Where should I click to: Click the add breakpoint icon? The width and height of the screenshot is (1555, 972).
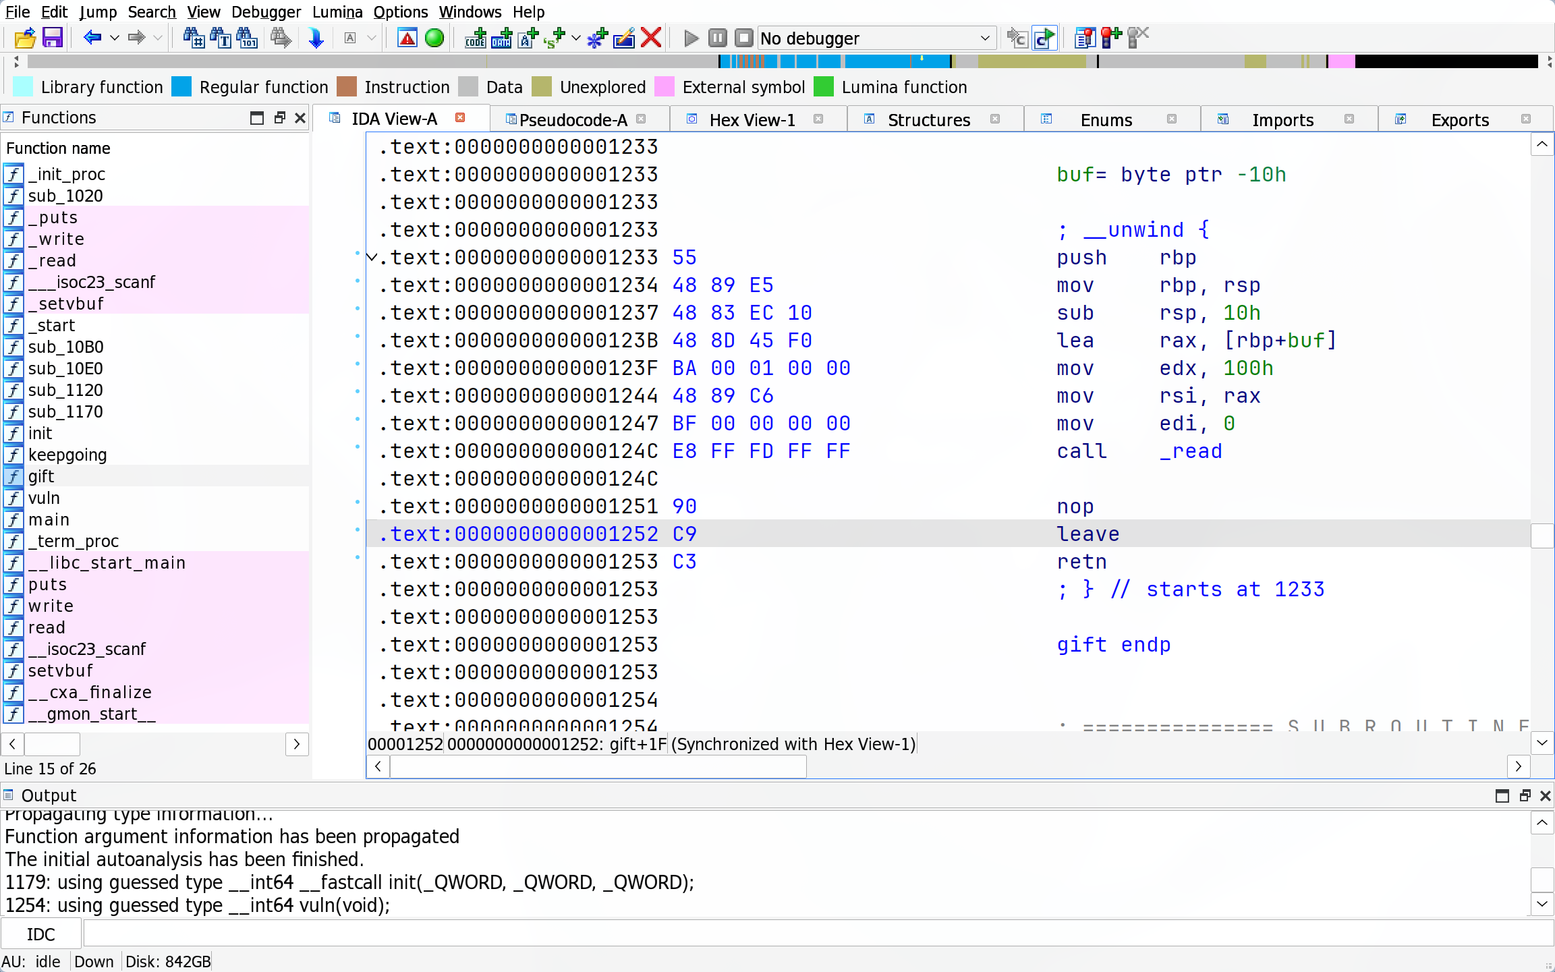click(x=1110, y=38)
